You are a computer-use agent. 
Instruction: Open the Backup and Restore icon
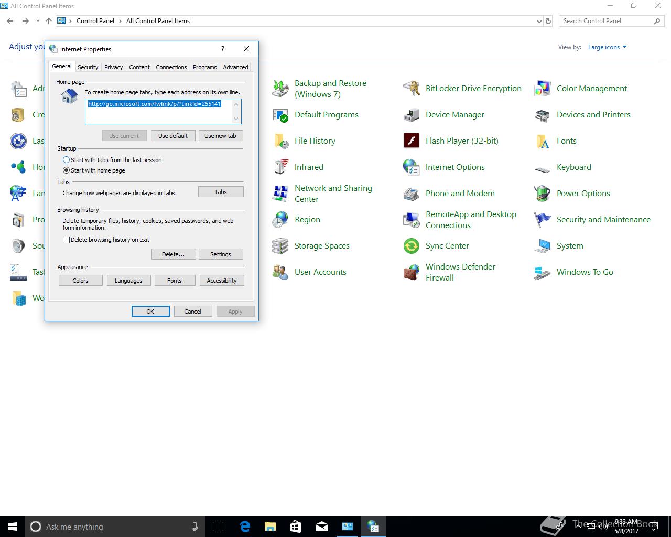click(280, 89)
